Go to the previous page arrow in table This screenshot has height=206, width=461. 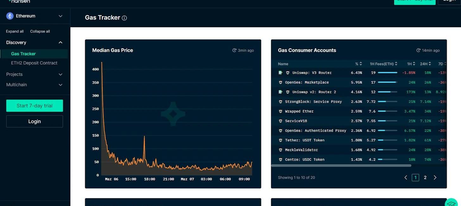[x=406, y=178]
